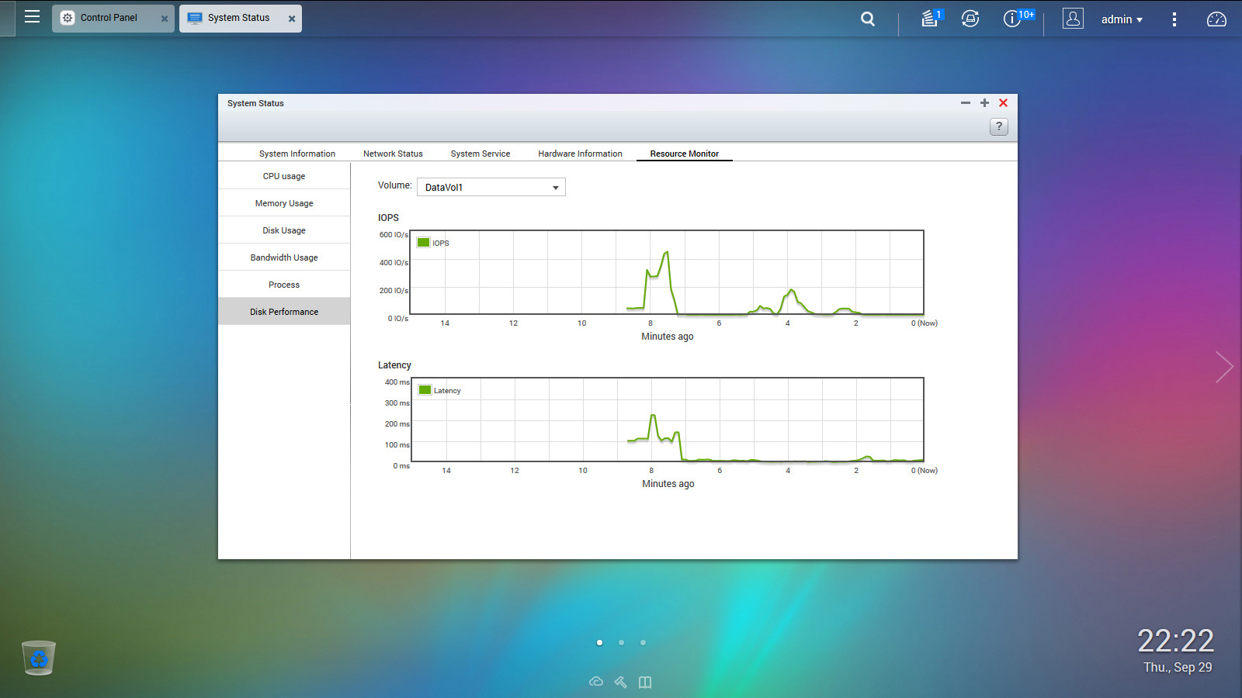Select Disk Performance in sidebar
This screenshot has width=1242, height=698.
coord(284,312)
